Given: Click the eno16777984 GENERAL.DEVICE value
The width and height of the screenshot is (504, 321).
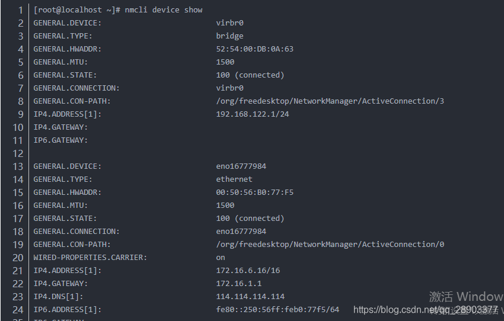Looking at the screenshot, I should [x=241, y=166].
